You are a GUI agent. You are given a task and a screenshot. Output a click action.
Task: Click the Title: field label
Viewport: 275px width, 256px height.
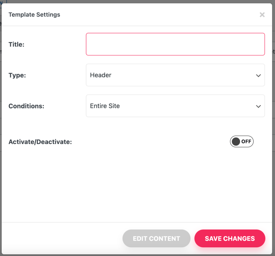pyautogui.click(x=16, y=45)
